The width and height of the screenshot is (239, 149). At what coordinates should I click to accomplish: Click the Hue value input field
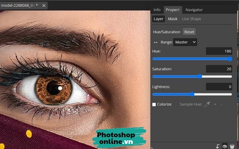pyautogui.click(x=219, y=51)
